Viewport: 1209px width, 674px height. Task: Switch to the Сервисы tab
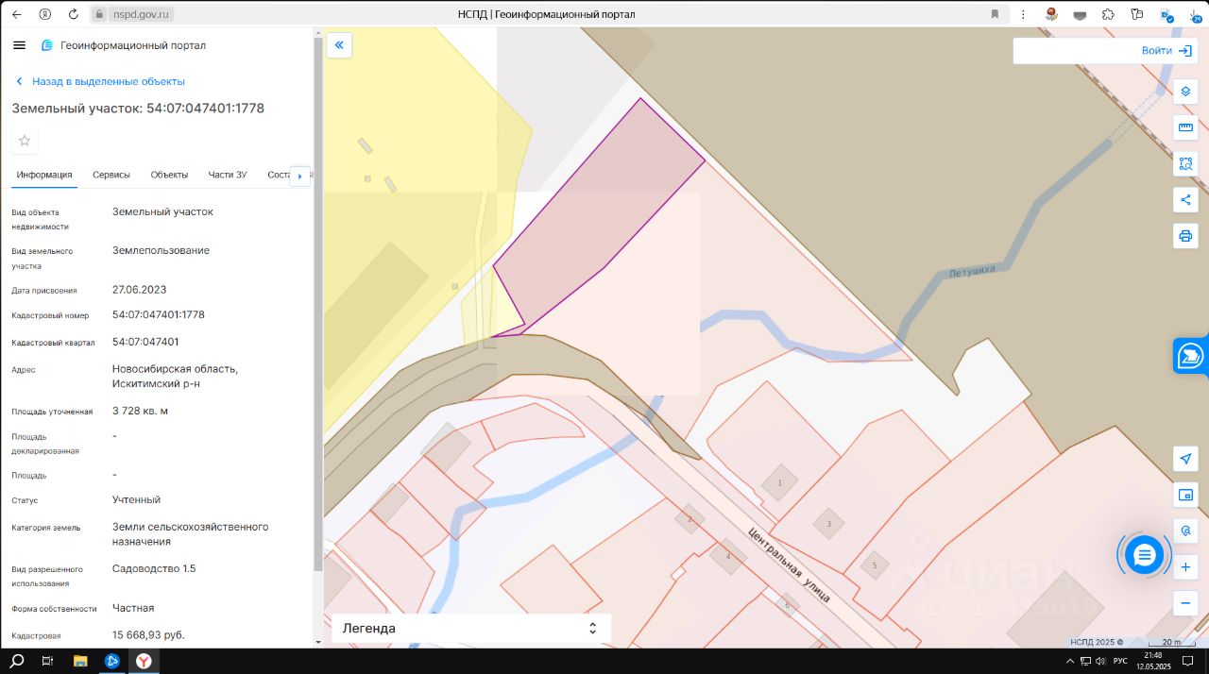111,175
